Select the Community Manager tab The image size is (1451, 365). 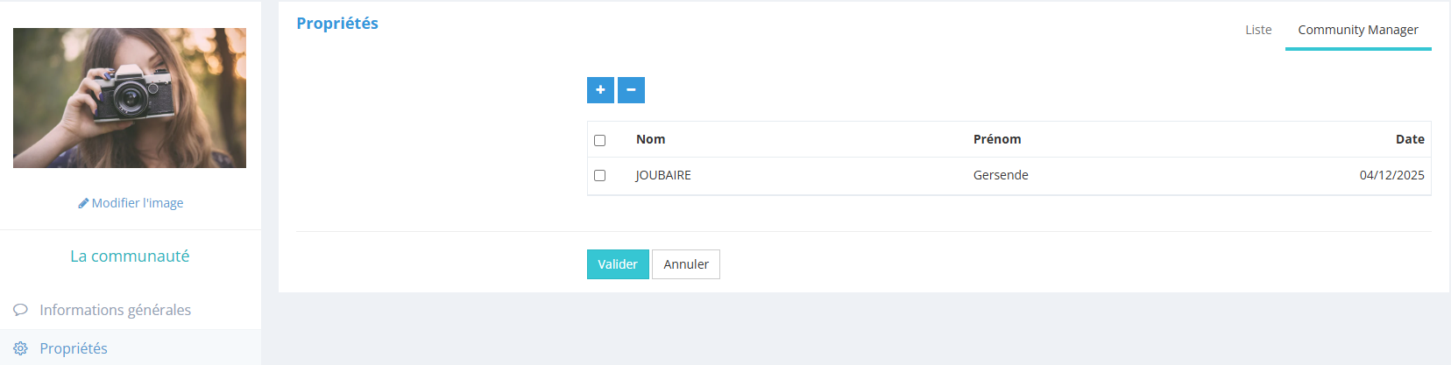[x=1357, y=30]
